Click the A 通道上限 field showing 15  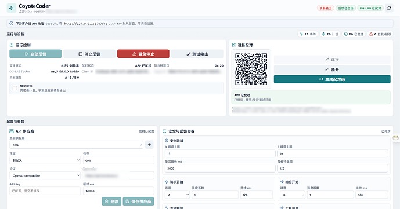tap(220, 153)
